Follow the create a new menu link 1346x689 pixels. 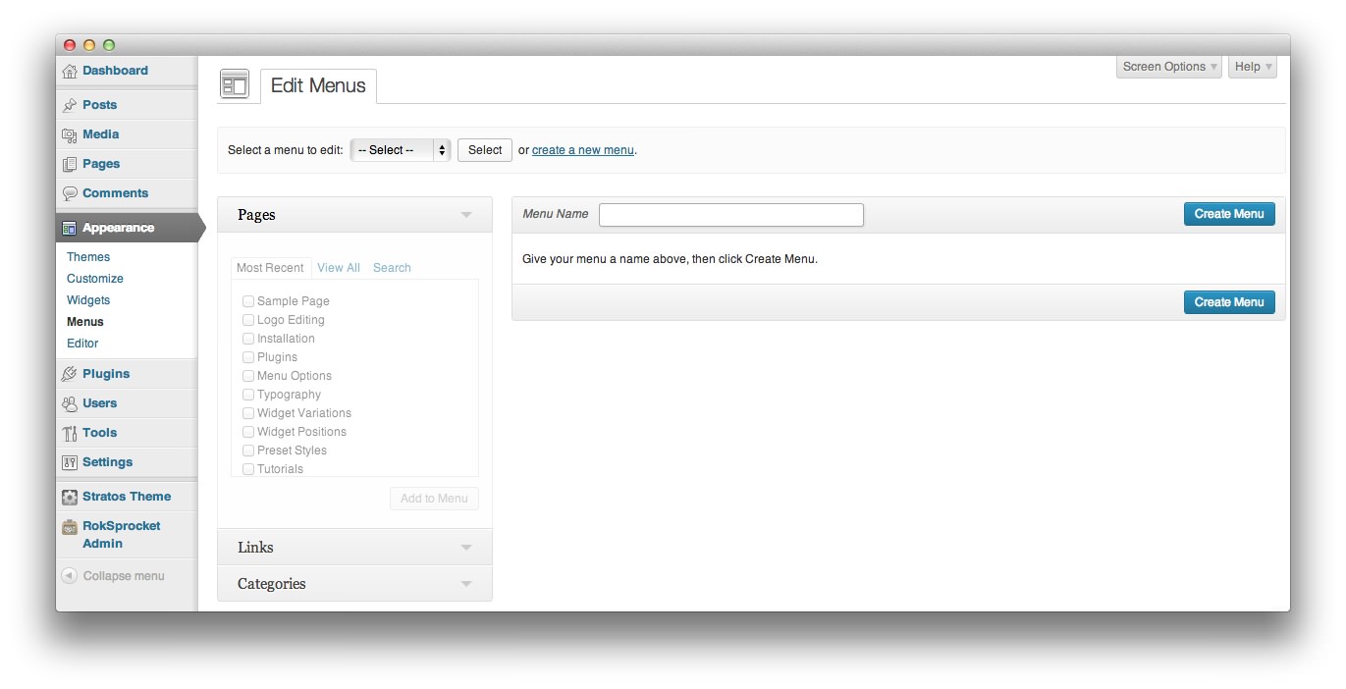click(582, 150)
